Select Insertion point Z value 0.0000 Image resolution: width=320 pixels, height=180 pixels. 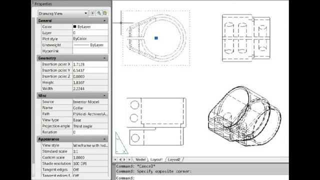[90, 76]
